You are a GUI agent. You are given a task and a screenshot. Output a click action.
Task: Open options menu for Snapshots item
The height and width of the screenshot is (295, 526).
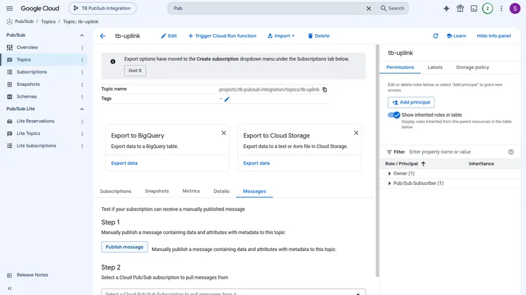click(82, 85)
